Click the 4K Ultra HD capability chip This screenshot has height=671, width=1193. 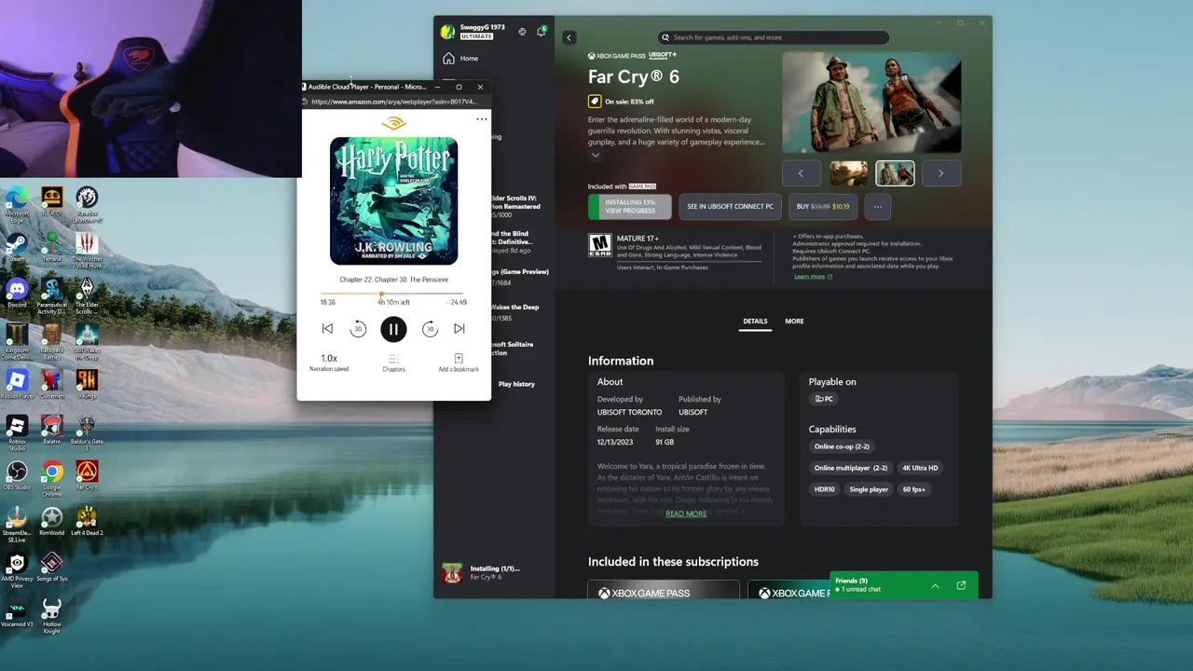pos(920,468)
